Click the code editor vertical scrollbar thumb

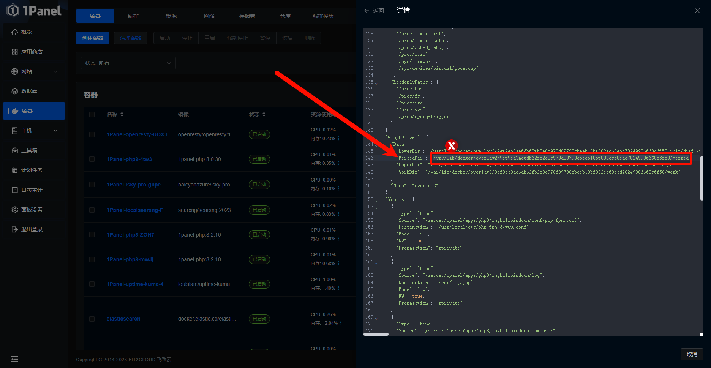point(702,178)
